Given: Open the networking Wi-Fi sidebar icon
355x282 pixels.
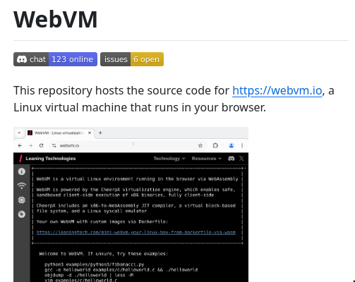Looking at the screenshot, I should (22, 185).
